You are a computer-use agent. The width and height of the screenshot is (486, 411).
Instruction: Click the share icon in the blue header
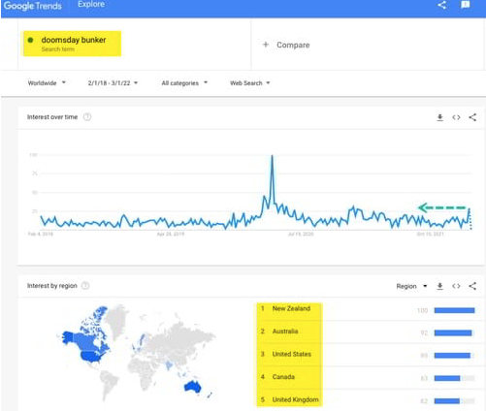[442, 5]
